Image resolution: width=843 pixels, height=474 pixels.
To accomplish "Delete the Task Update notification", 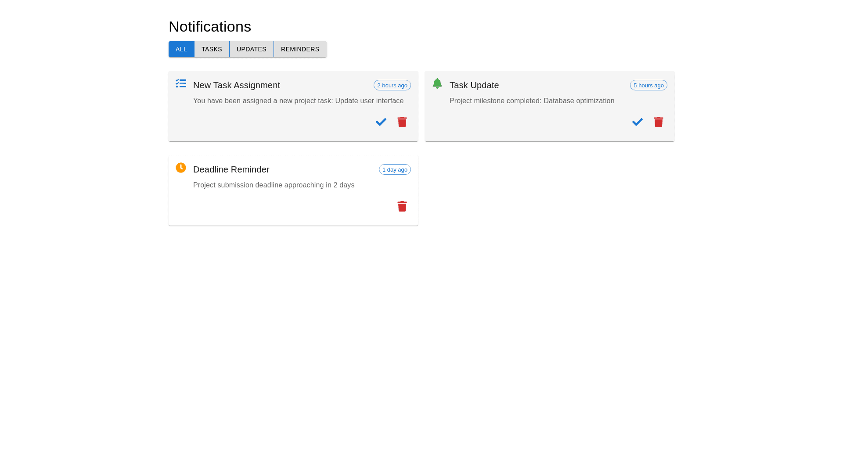I will click(x=658, y=122).
